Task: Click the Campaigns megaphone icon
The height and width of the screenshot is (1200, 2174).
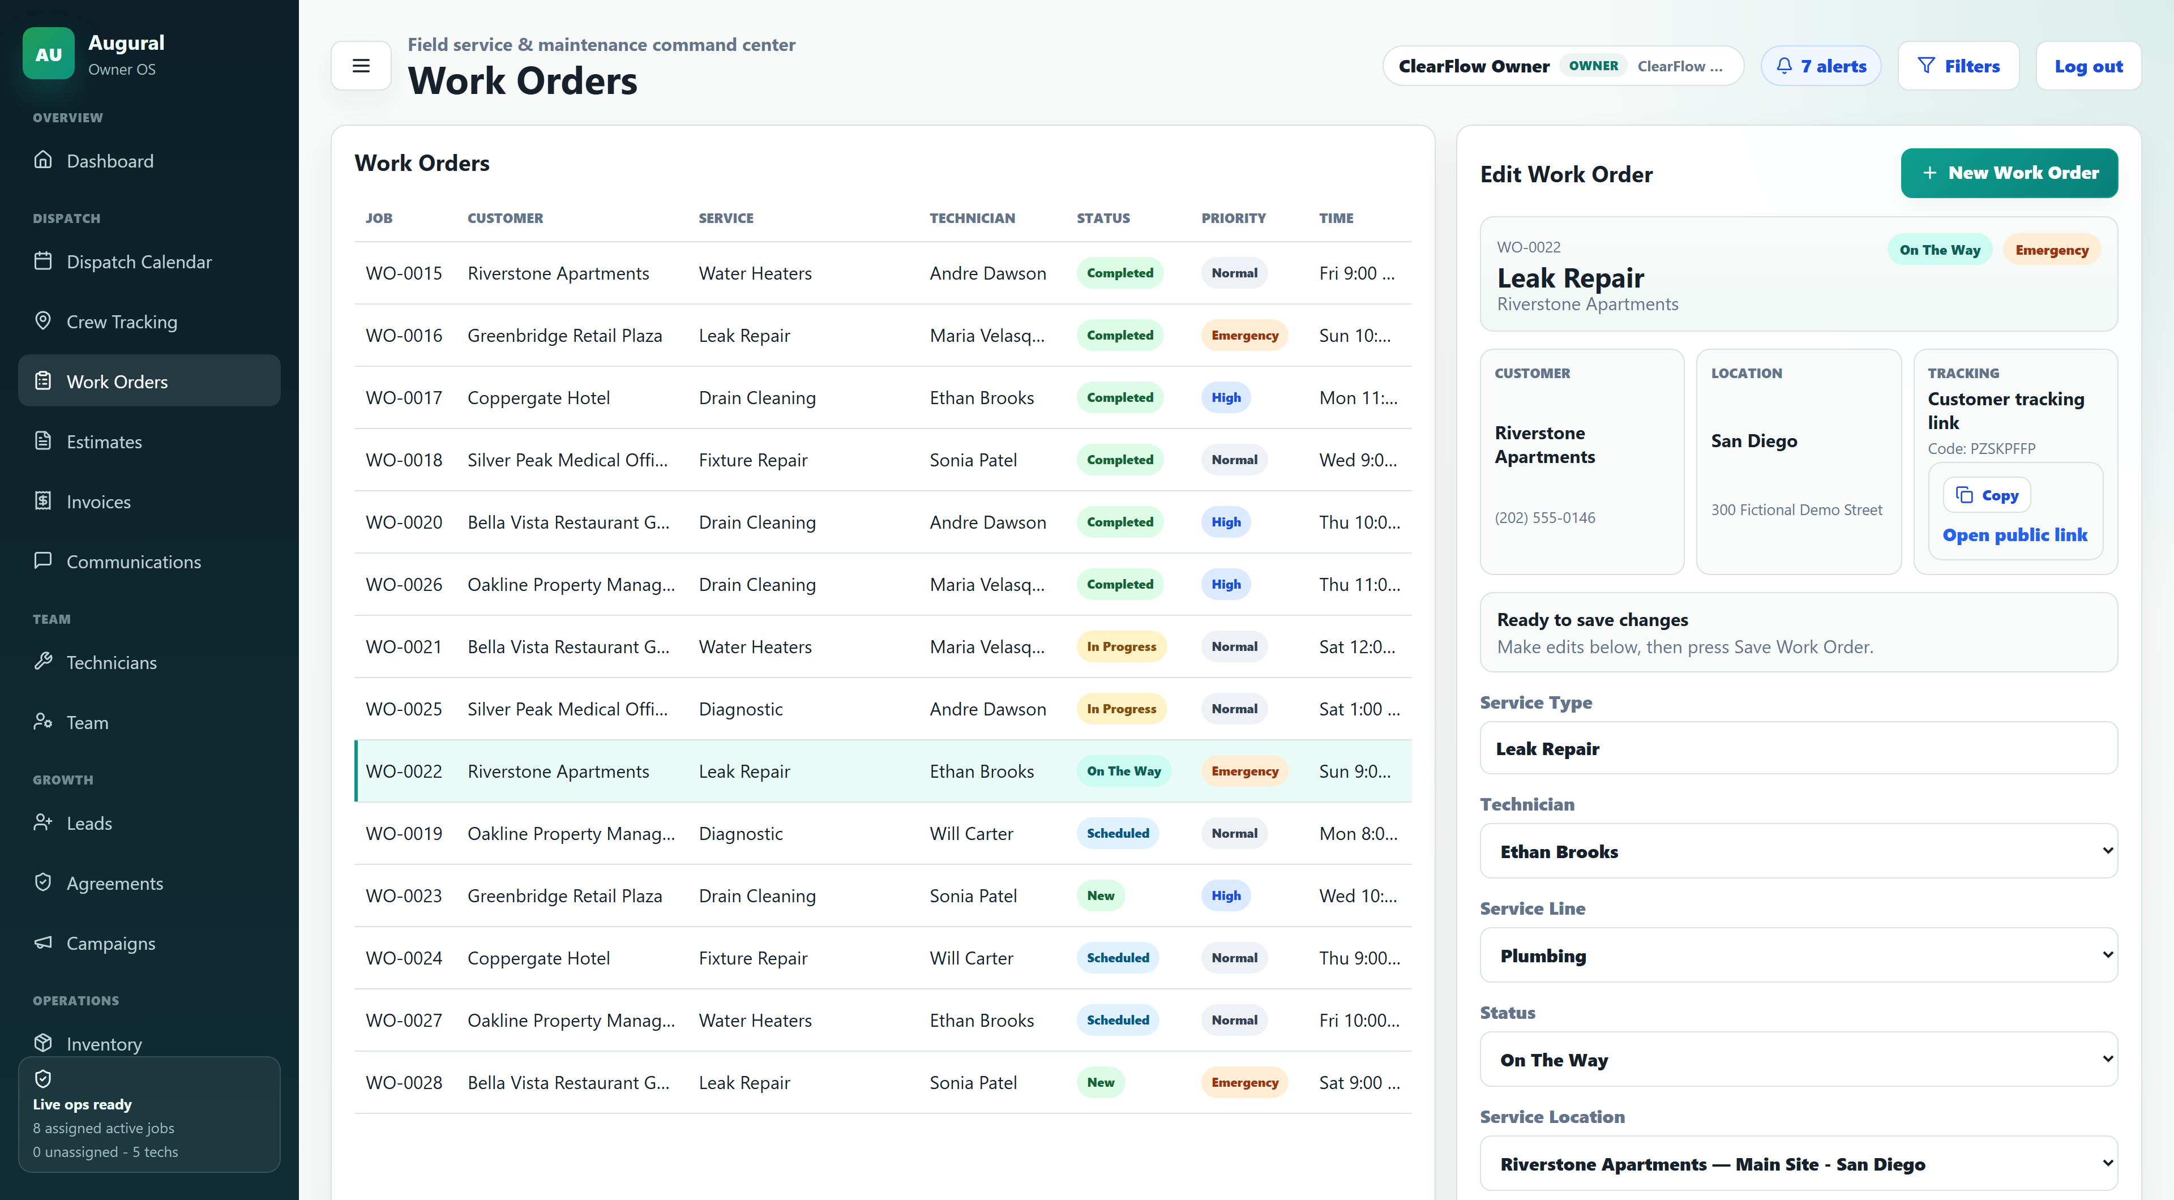Action: coord(43,942)
